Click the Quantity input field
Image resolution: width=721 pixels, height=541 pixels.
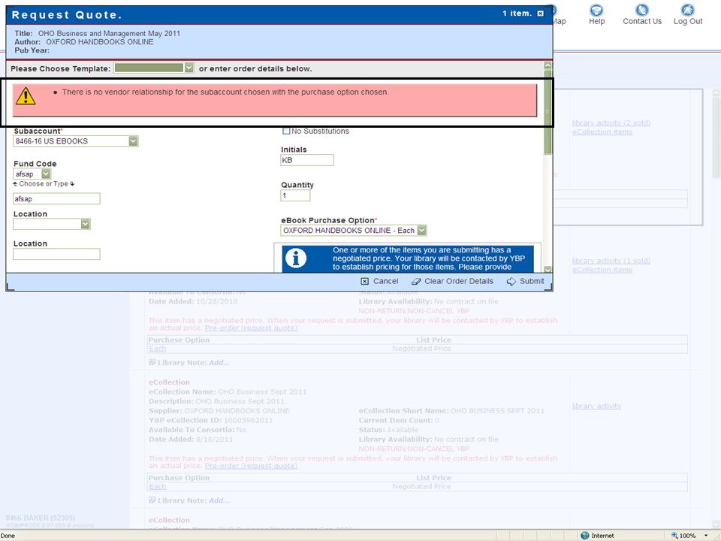point(295,195)
